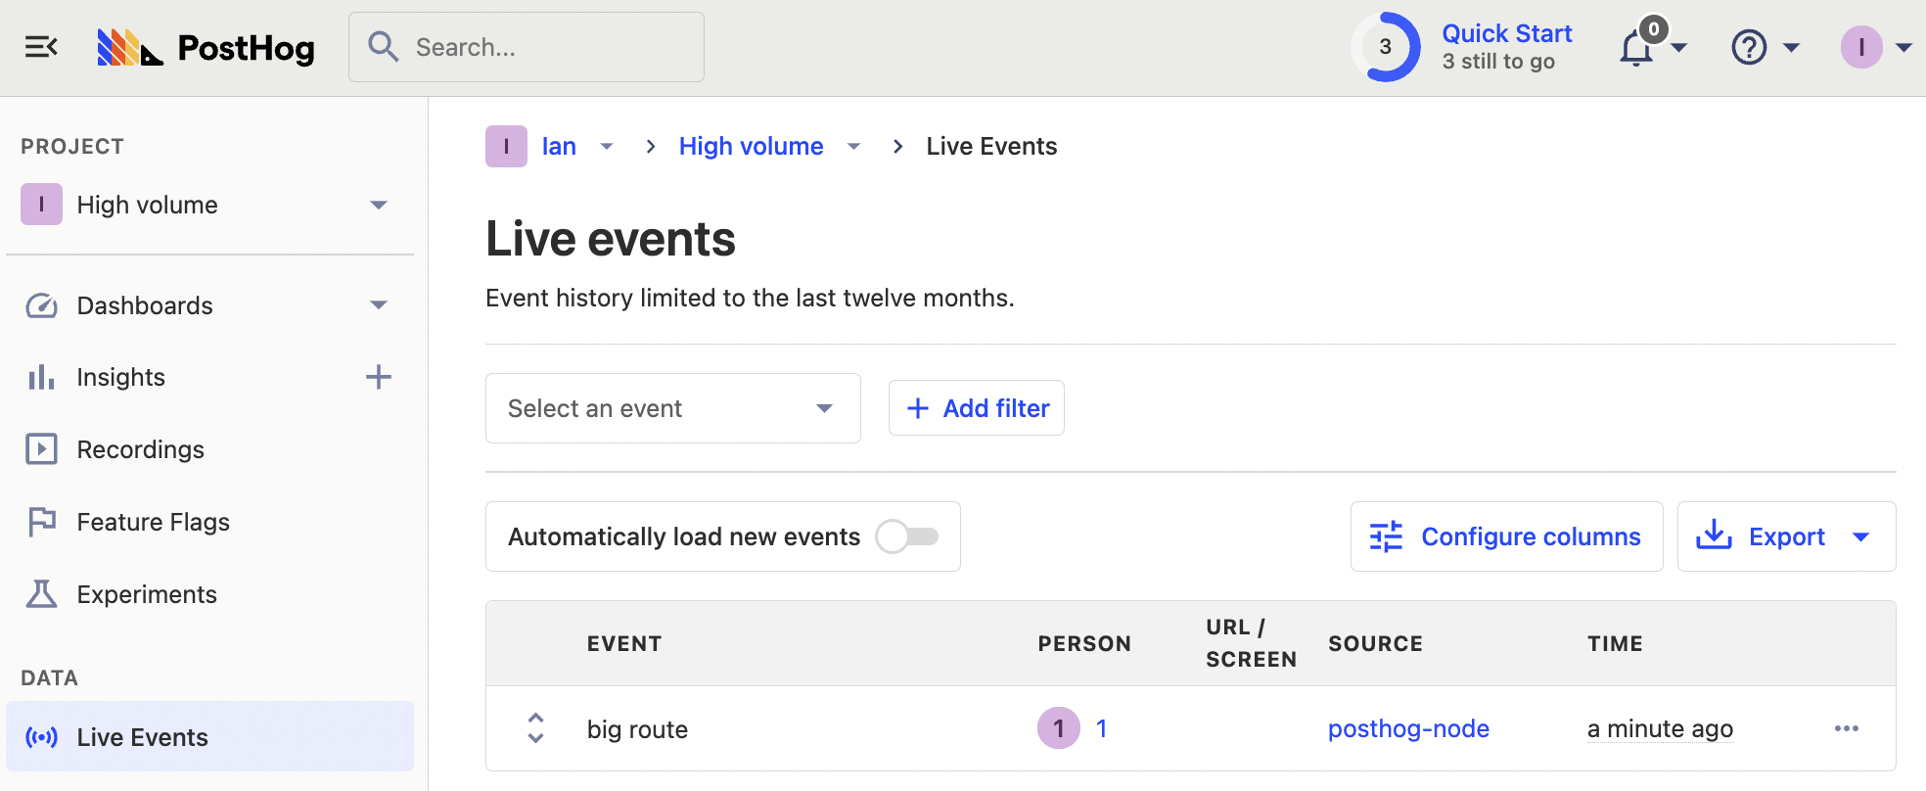Click the search input field

527,47
